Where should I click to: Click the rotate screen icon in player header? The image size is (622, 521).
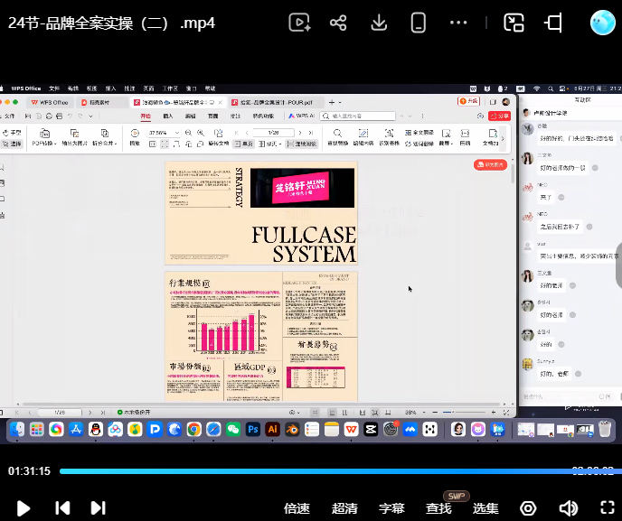553,23
